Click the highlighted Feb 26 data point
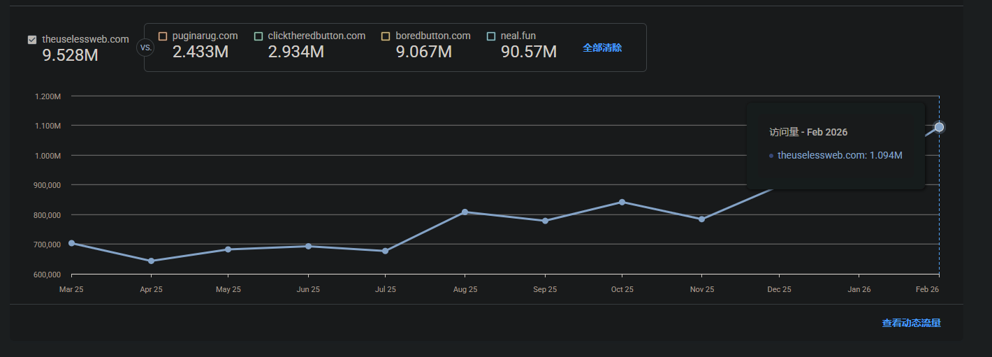The height and width of the screenshot is (357, 992). [x=939, y=127]
